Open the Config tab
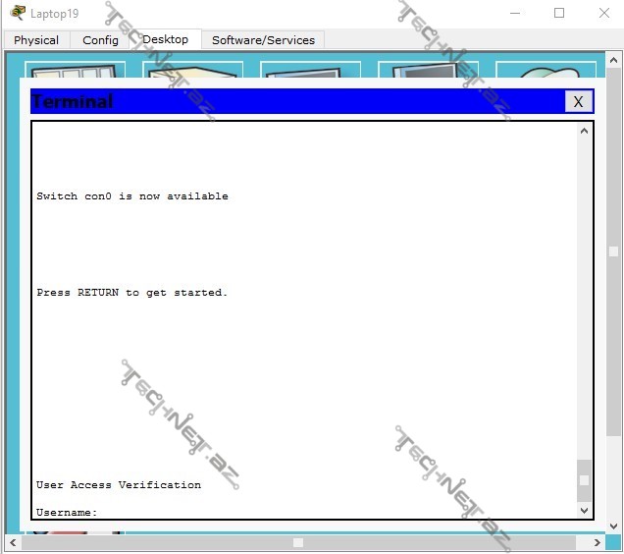The height and width of the screenshot is (554, 624). point(100,40)
